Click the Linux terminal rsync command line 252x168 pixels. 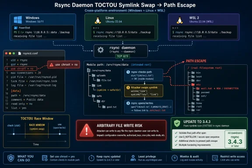(122, 32)
